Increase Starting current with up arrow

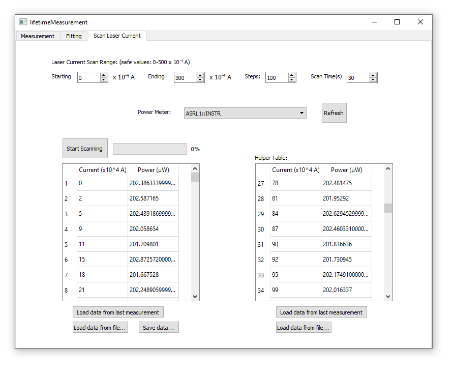(x=104, y=75)
